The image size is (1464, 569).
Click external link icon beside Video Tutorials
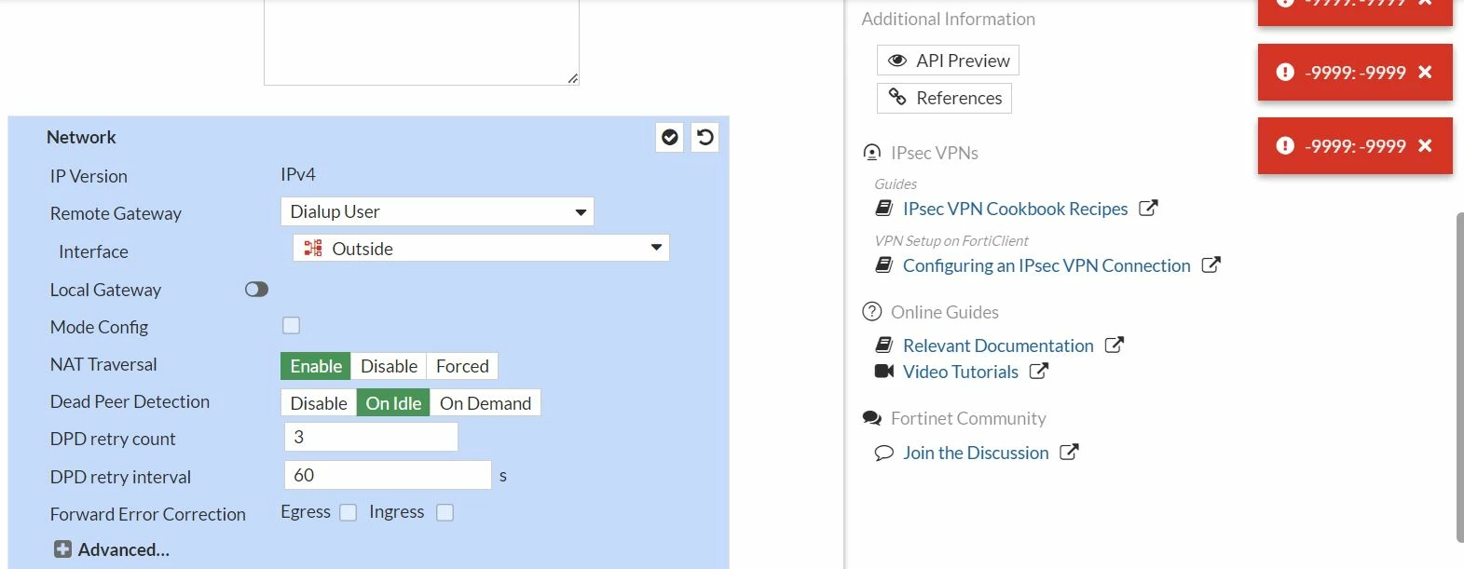coord(1039,372)
